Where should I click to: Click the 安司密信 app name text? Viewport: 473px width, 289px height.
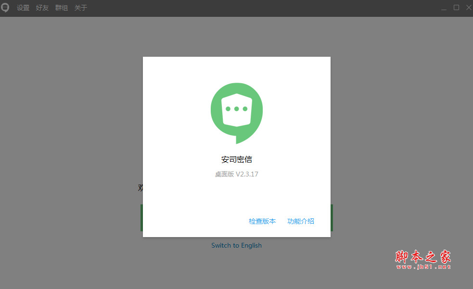point(236,159)
